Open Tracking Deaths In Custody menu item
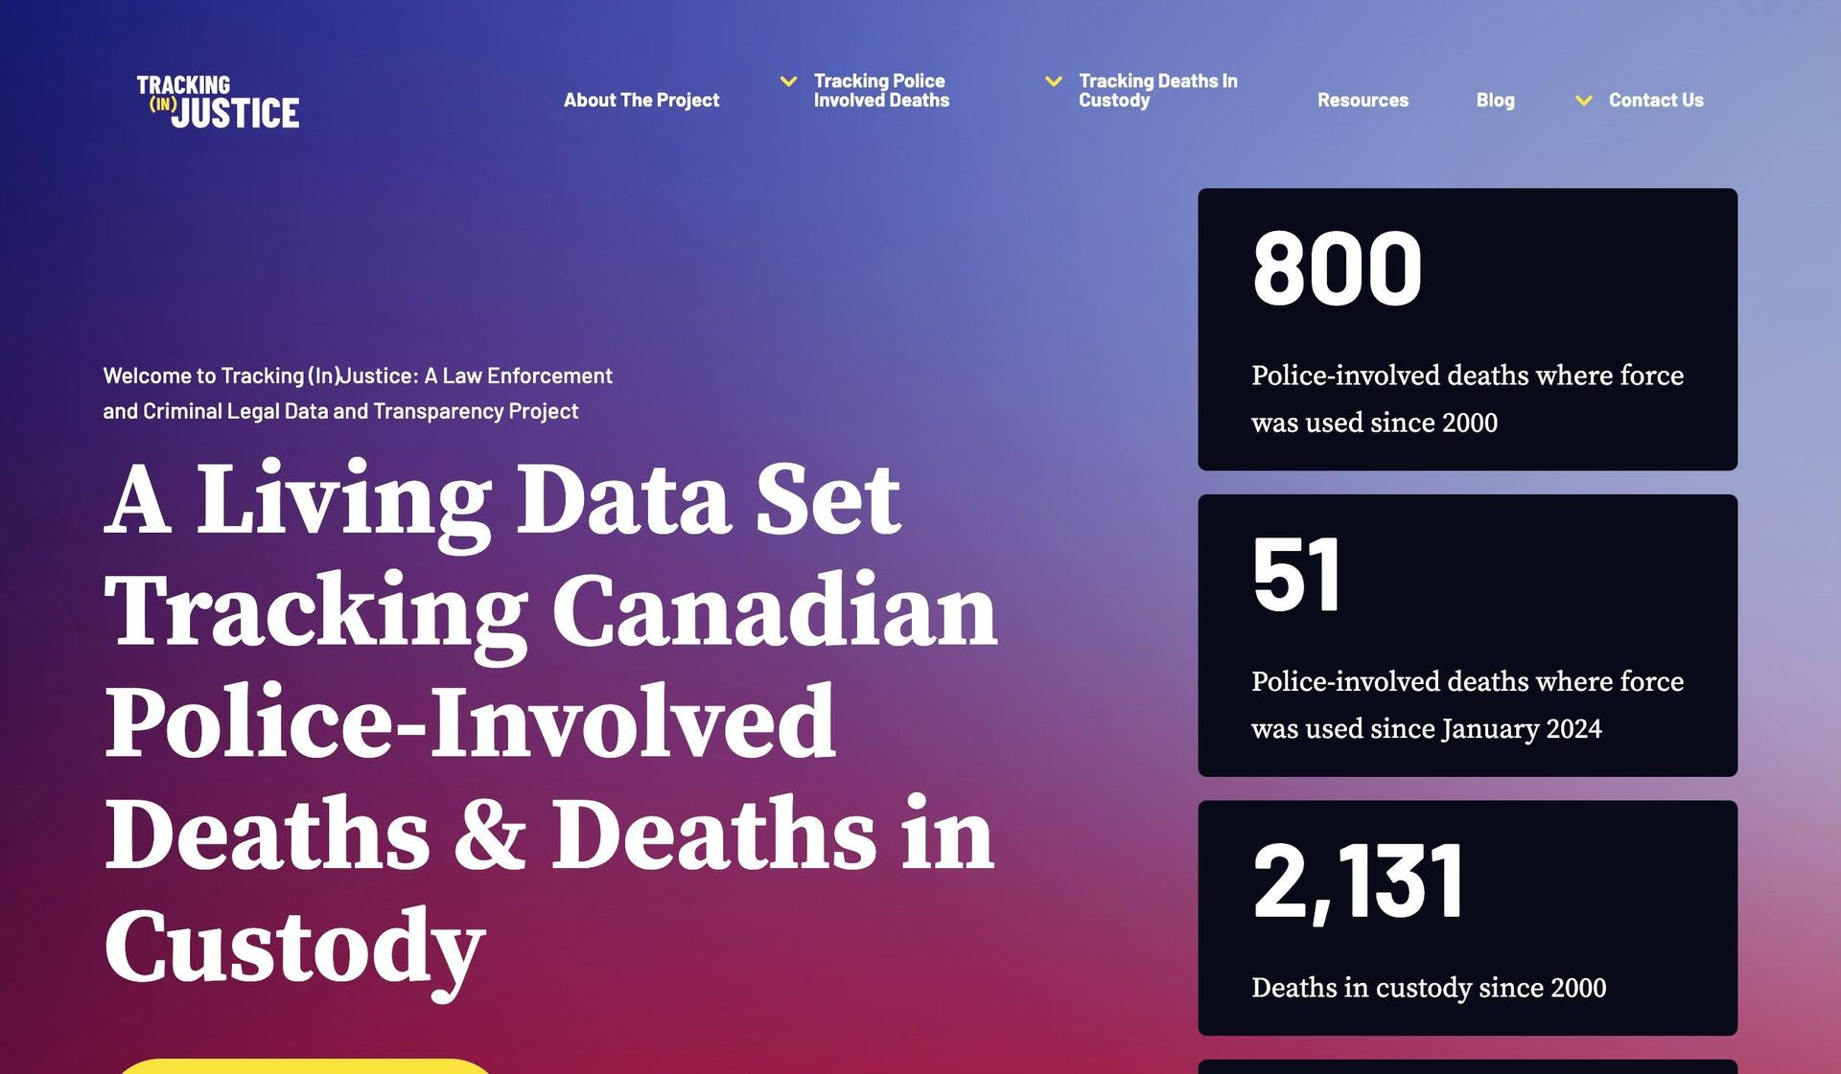1841x1074 pixels. (1157, 90)
